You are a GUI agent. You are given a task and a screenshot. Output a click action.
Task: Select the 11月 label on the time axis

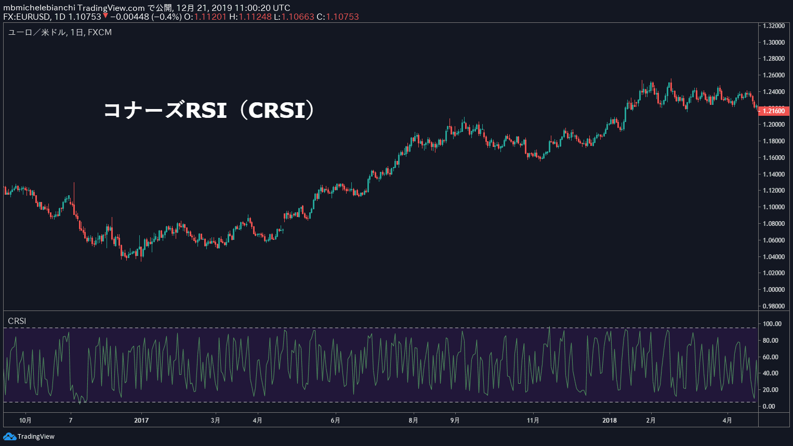pyautogui.click(x=533, y=420)
